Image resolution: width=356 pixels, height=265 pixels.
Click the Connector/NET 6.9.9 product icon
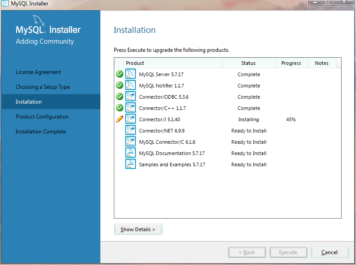tap(131, 130)
